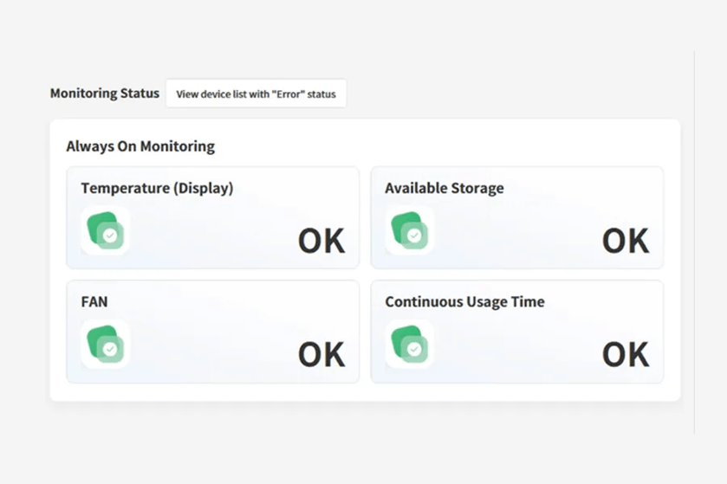727x484 pixels.
Task: Click the OK value in Temperature (Display) card
Action: [x=321, y=241]
